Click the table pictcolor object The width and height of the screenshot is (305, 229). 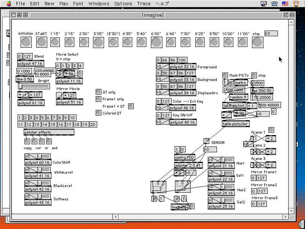(236, 124)
